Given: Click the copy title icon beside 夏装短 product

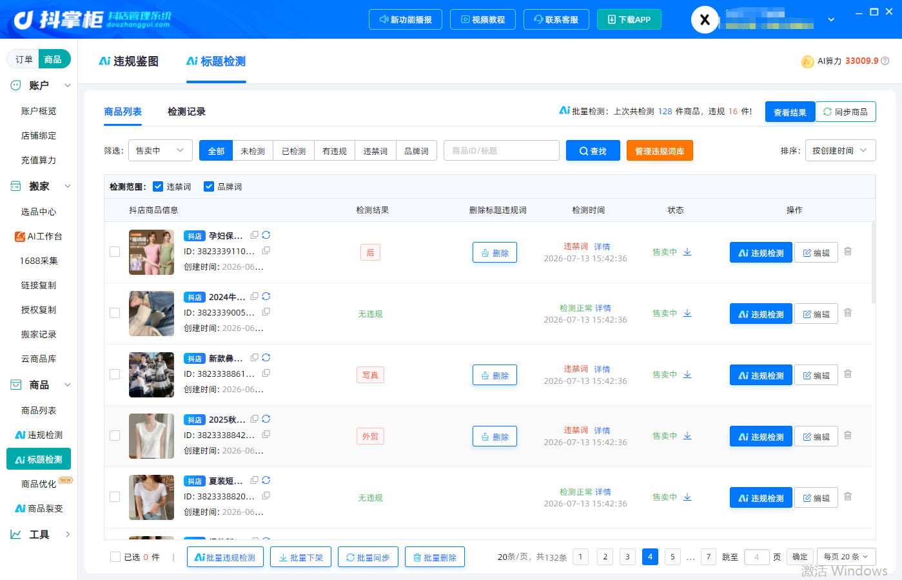Looking at the screenshot, I should pyautogui.click(x=255, y=481).
